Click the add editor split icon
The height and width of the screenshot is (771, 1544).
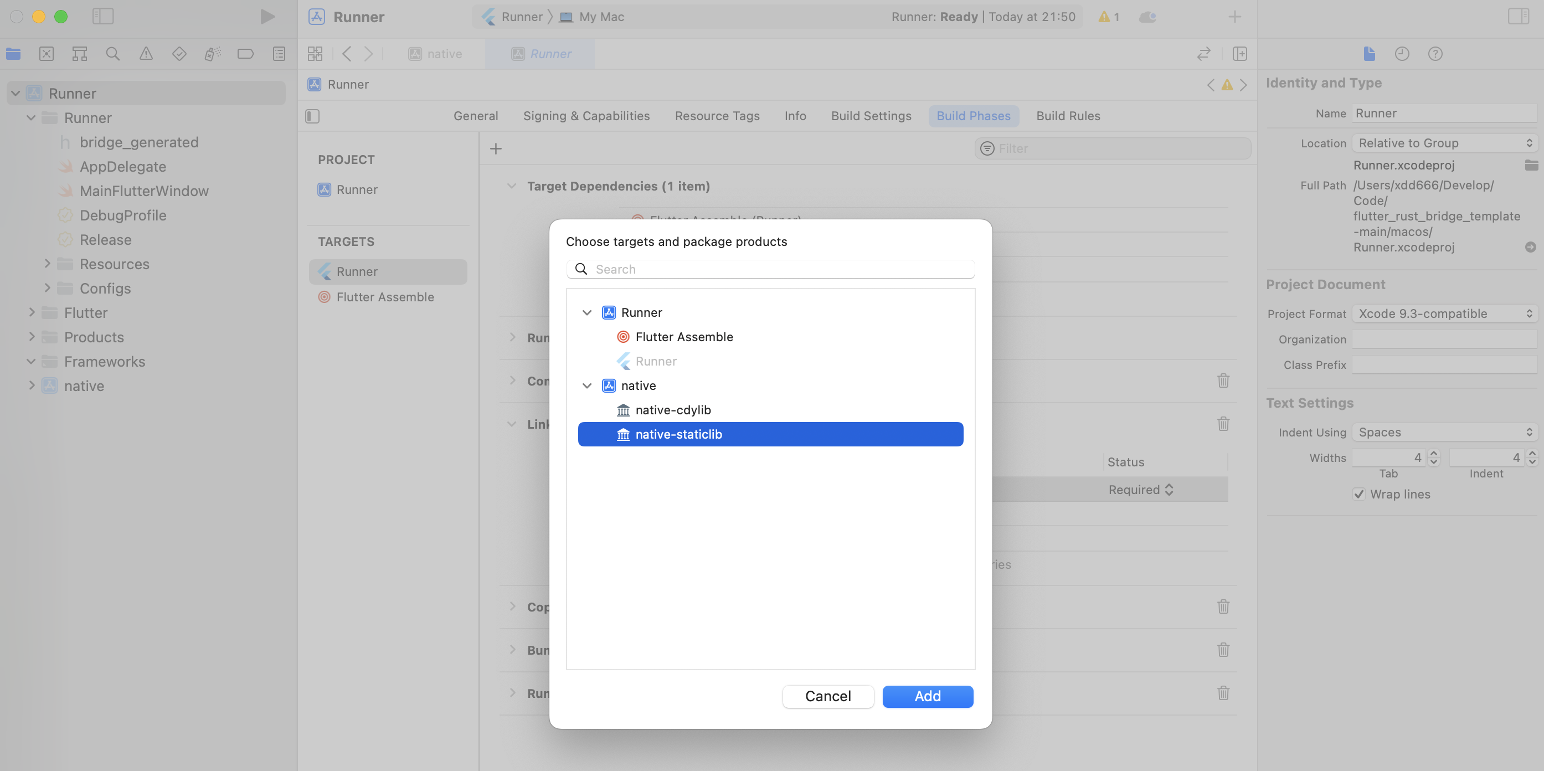coord(1239,54)
